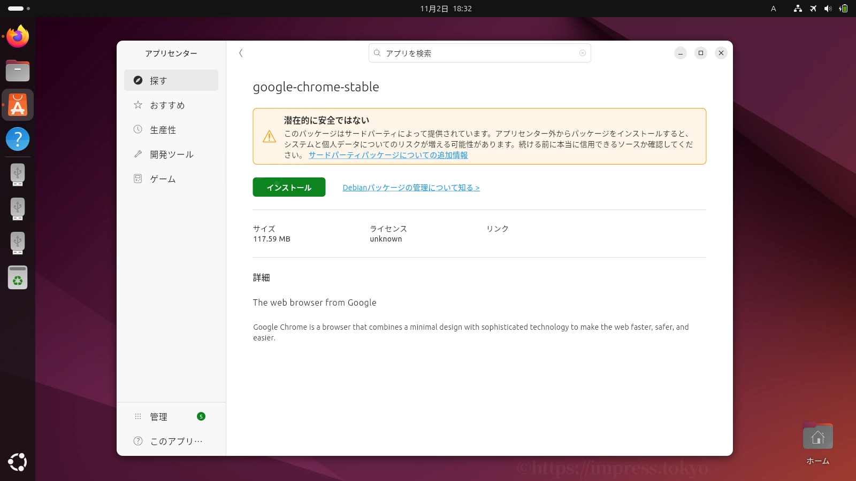Open the サードパーティパッケージについての追加情報 link
This screenshot has height=481, width=856.
[x=388, y=155]
